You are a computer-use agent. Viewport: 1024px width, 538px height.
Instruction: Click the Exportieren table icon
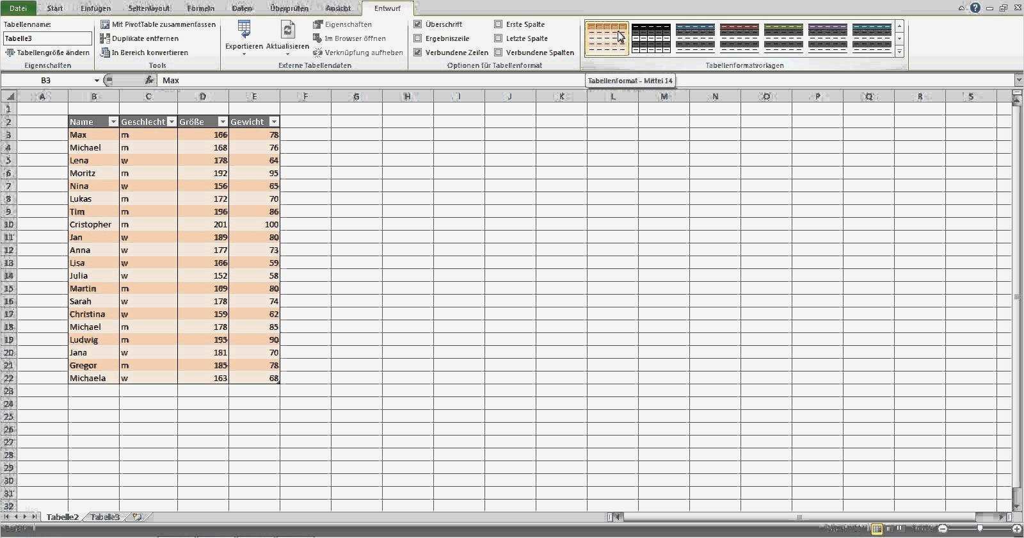pyautogui.click(x=244, y=29)
